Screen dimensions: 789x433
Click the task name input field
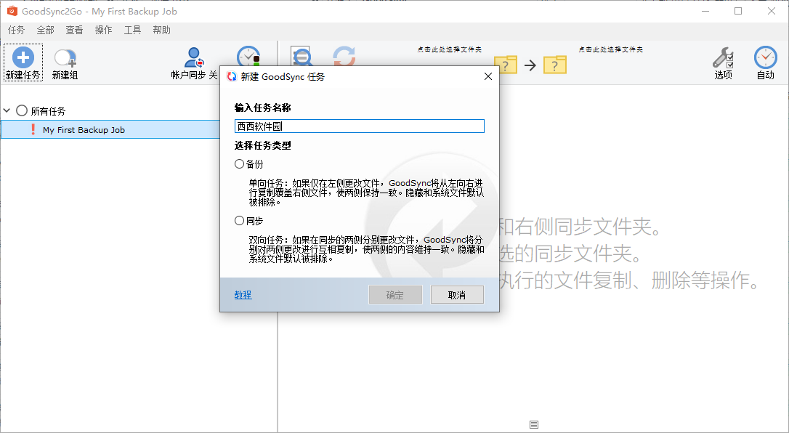360,126
